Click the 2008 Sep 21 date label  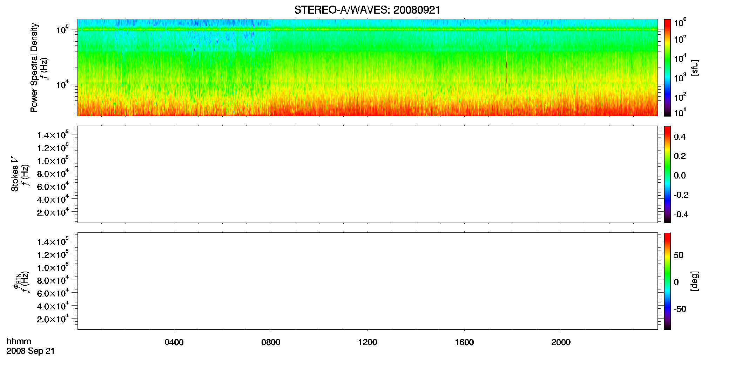[x=31, y=351]
